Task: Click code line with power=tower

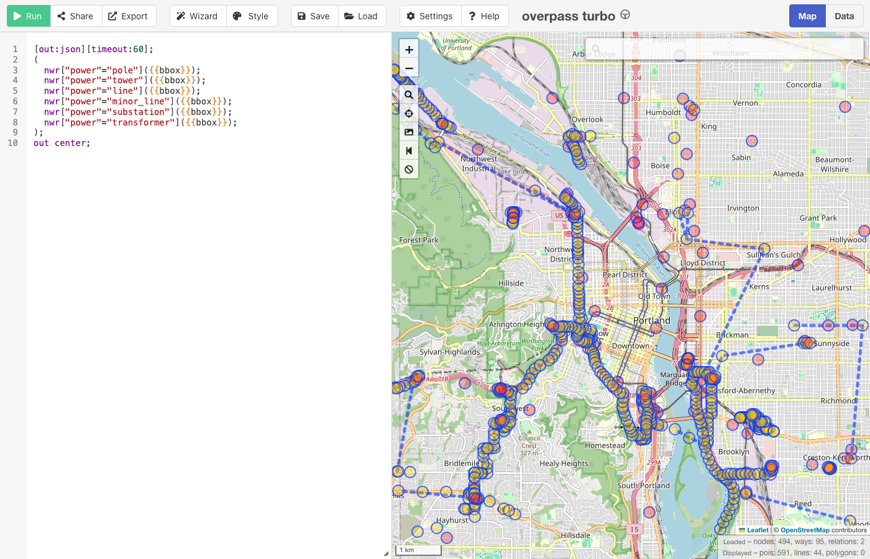Action: coord(124,80)
